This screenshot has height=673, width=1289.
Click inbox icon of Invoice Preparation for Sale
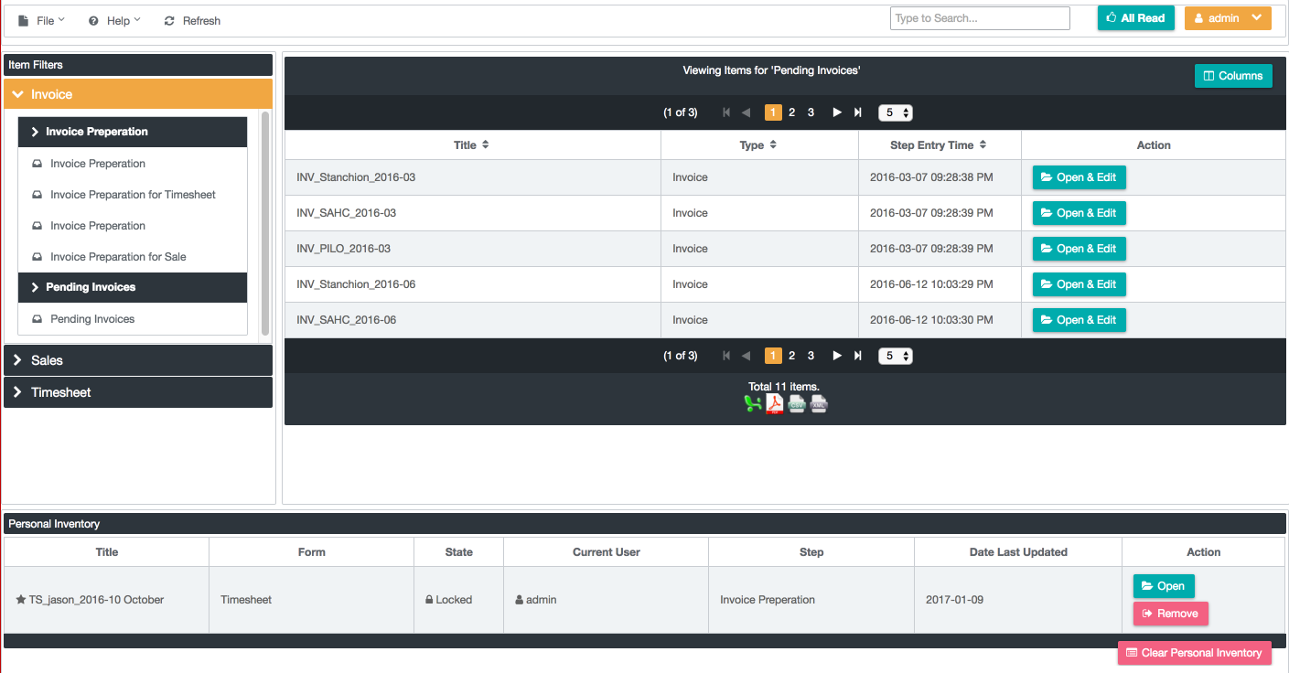pyautogui.click(x=37, y=257)
